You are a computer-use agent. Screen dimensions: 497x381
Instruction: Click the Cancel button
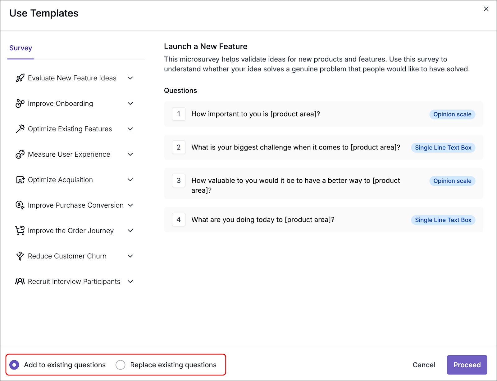(424, 365)
